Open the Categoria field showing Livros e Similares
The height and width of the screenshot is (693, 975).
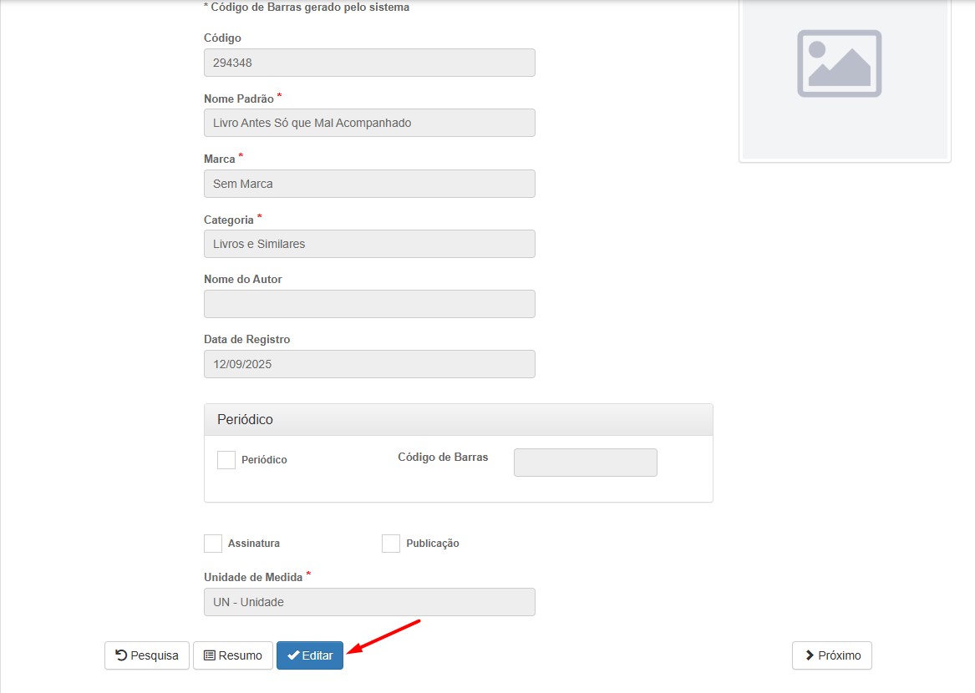(x=369, y=244)
